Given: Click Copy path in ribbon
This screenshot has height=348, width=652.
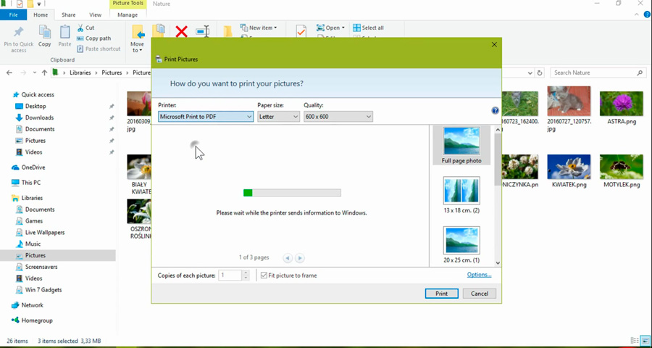Looking at the screenshot, I should pos(94,38).
